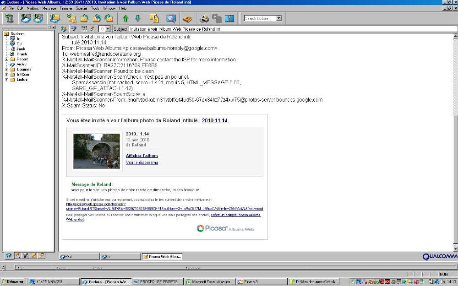
Task: Click the message pane scroll down arrow
Action: pos(455,249)
